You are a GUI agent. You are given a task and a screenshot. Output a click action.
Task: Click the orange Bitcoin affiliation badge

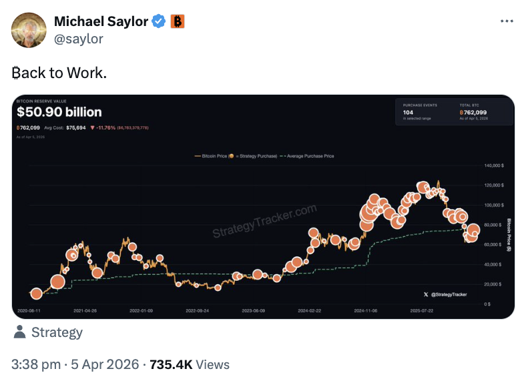click(178, 21)
